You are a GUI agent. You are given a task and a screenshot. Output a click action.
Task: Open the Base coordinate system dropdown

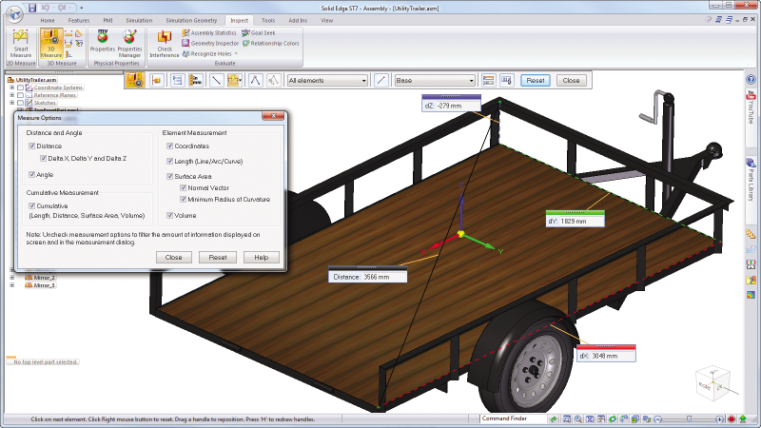435,81
